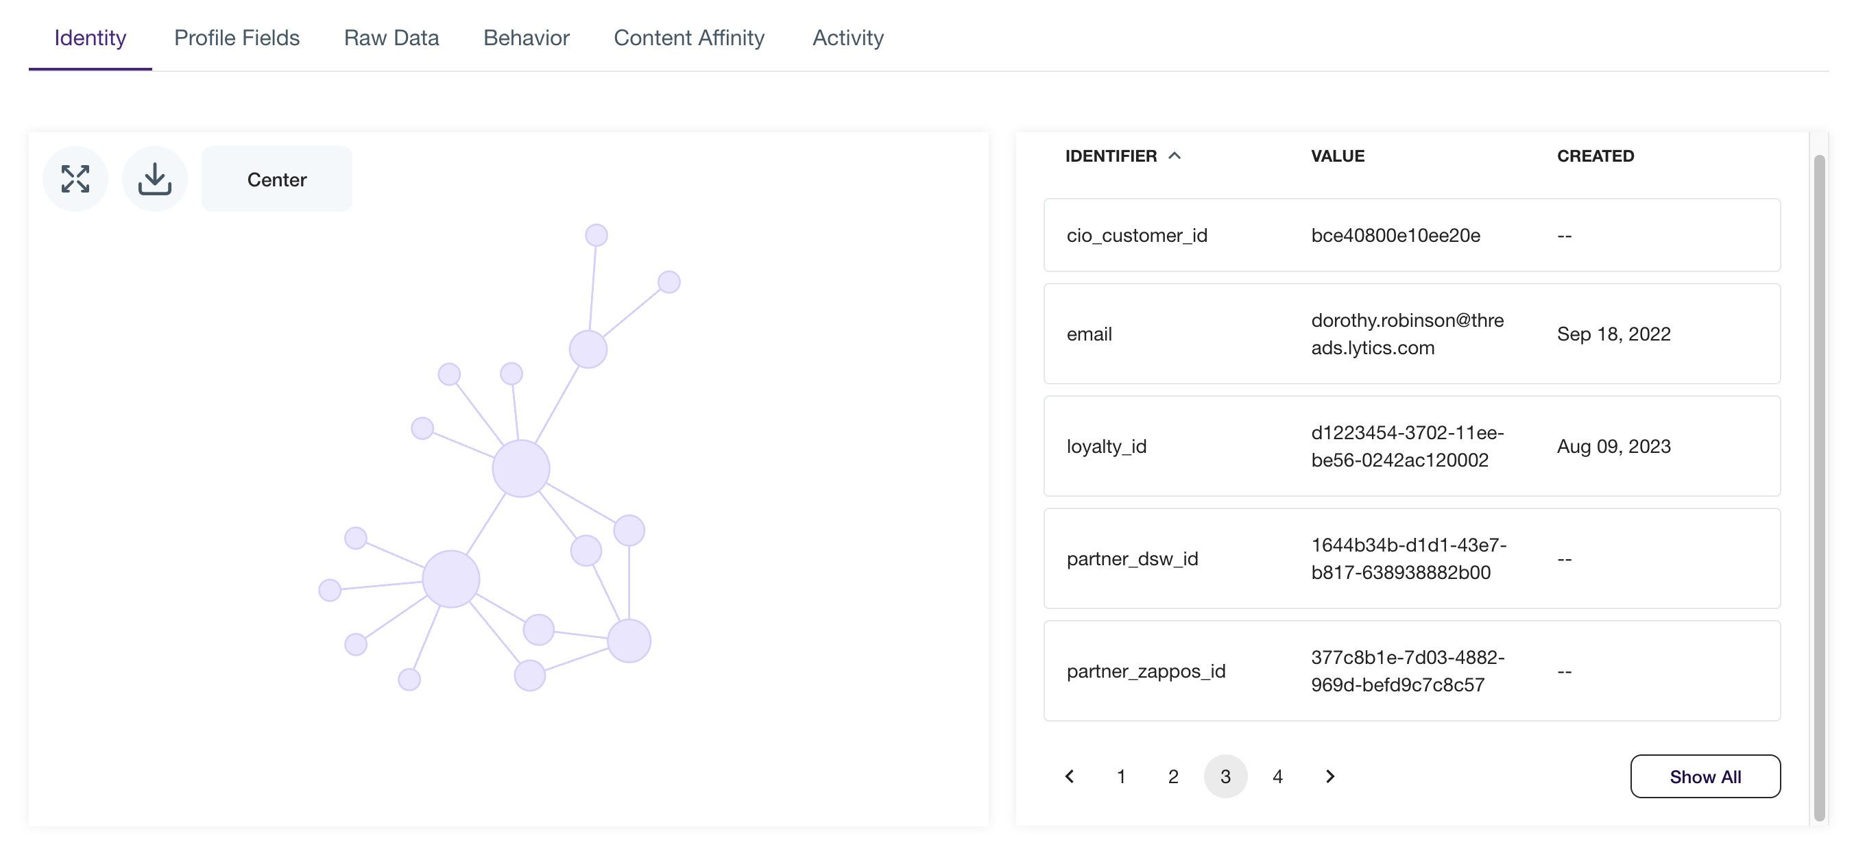Click the Show All button
Viewport: 1854px width, 851px height.
(x=1705, y=776)
